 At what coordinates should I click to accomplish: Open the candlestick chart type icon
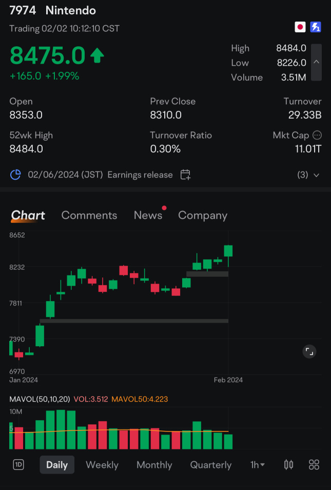point(289,465)
